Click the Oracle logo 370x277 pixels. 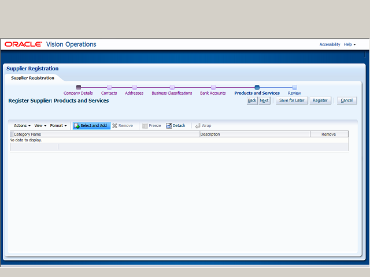(x=23, y=44)
